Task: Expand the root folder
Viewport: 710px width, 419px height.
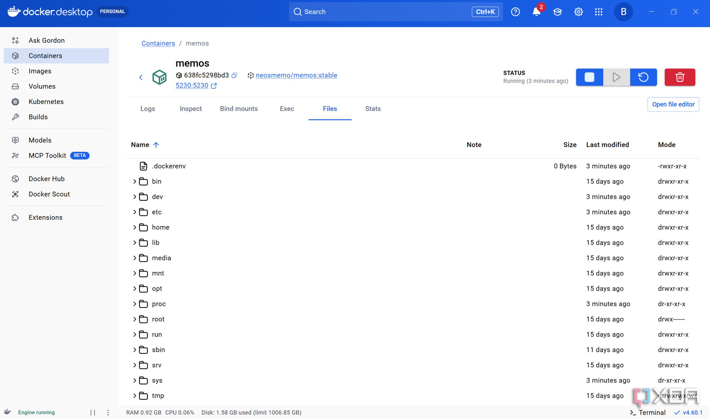Action: click(135, 319)
